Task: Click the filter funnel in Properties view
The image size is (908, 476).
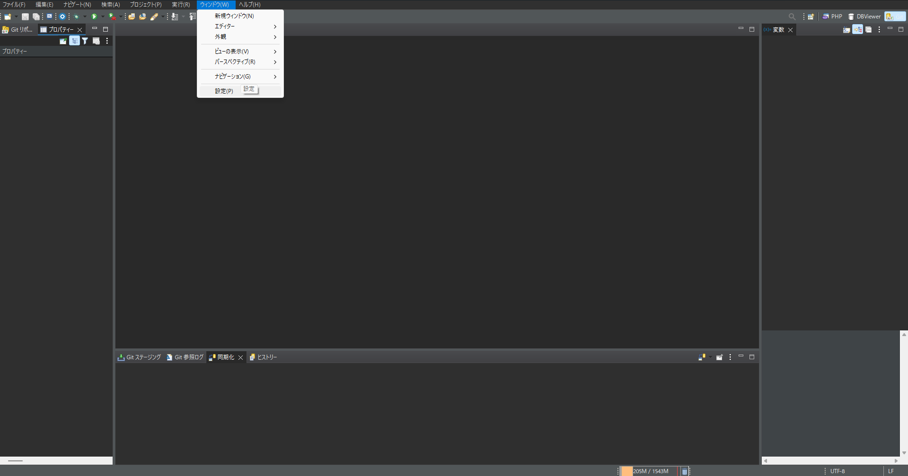Action: coord(85,41)
